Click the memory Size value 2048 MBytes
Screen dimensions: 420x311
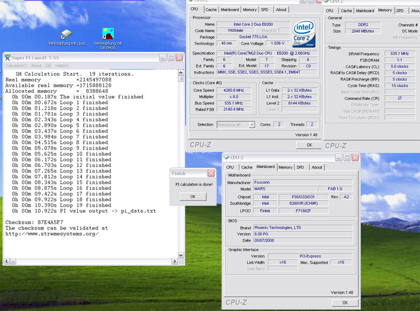pyautogui.click(x=363, y=31)
